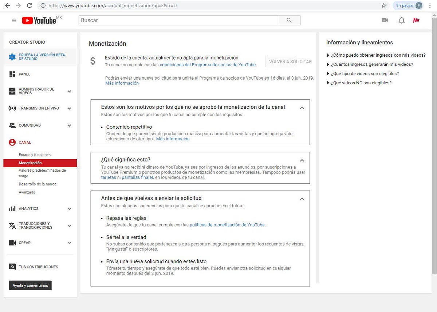Click the site info icon in address bar
437x312 pixels.
[x=43, y=6]
